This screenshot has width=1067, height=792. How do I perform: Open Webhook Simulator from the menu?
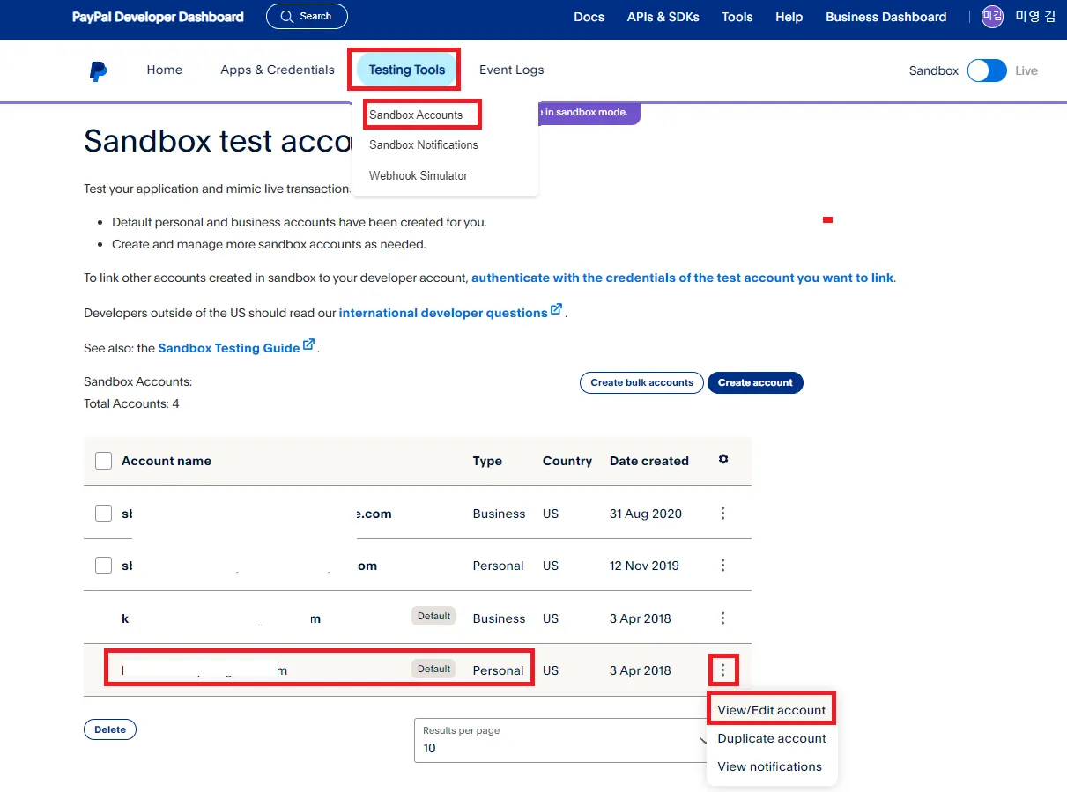point(419,175)
